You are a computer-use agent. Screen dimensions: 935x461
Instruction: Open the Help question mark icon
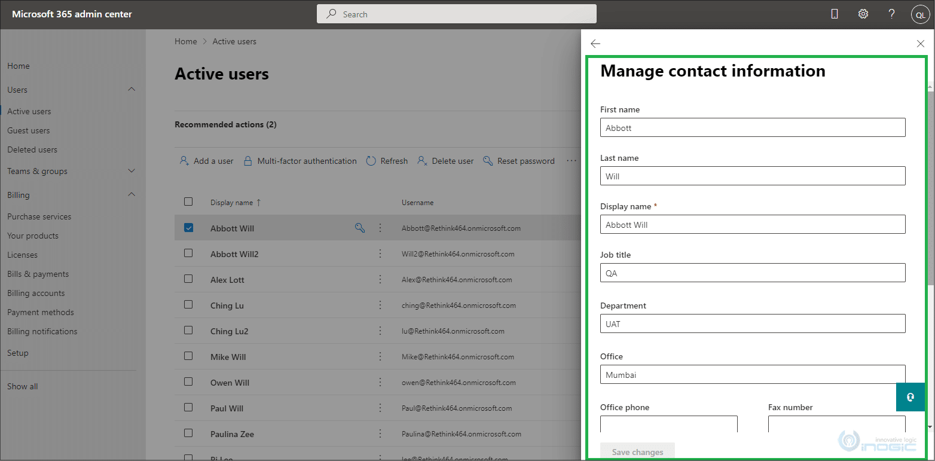pos(891,14)
